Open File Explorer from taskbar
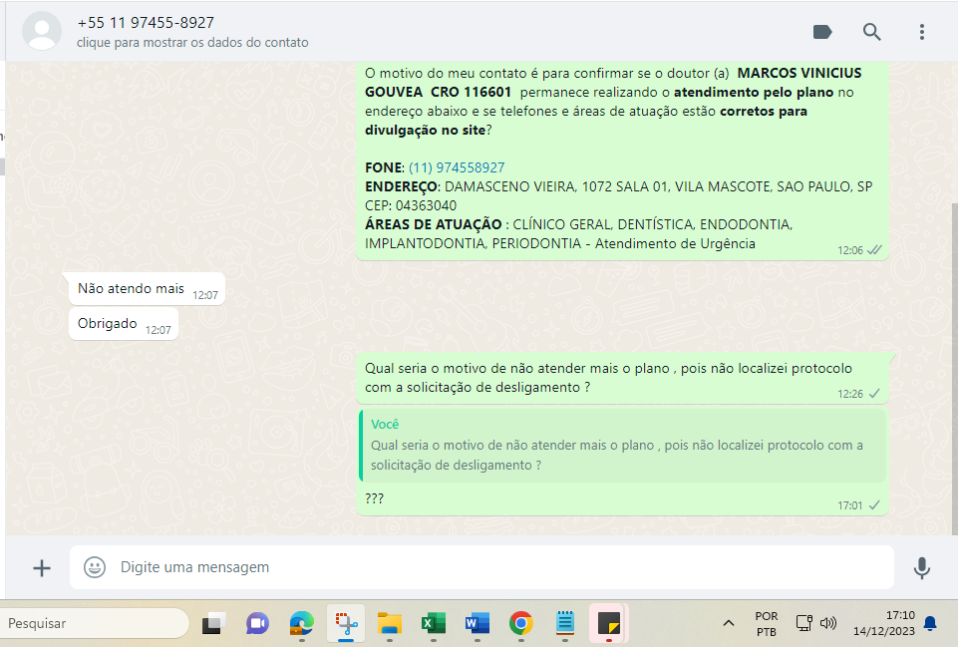This screenshot has height=647, width=958. tap(389, 623)
